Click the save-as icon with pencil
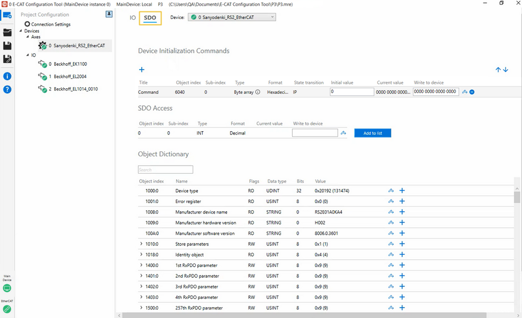The height and width of the screenshot is (318, 522). click(7, 59)
